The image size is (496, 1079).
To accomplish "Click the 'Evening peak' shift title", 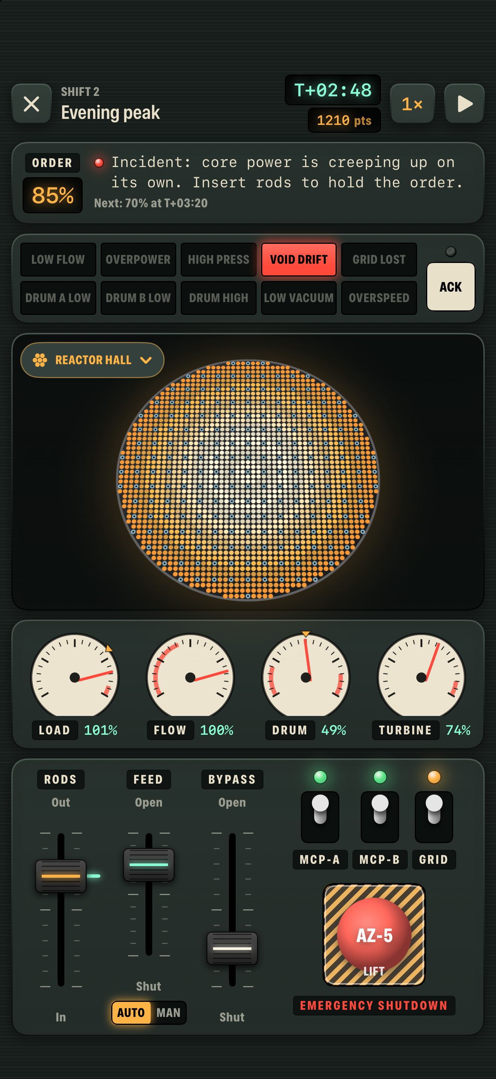I will (x=110, y=112).
